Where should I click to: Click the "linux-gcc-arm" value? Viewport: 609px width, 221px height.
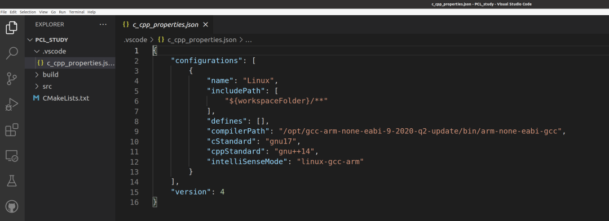pos(330,161)
